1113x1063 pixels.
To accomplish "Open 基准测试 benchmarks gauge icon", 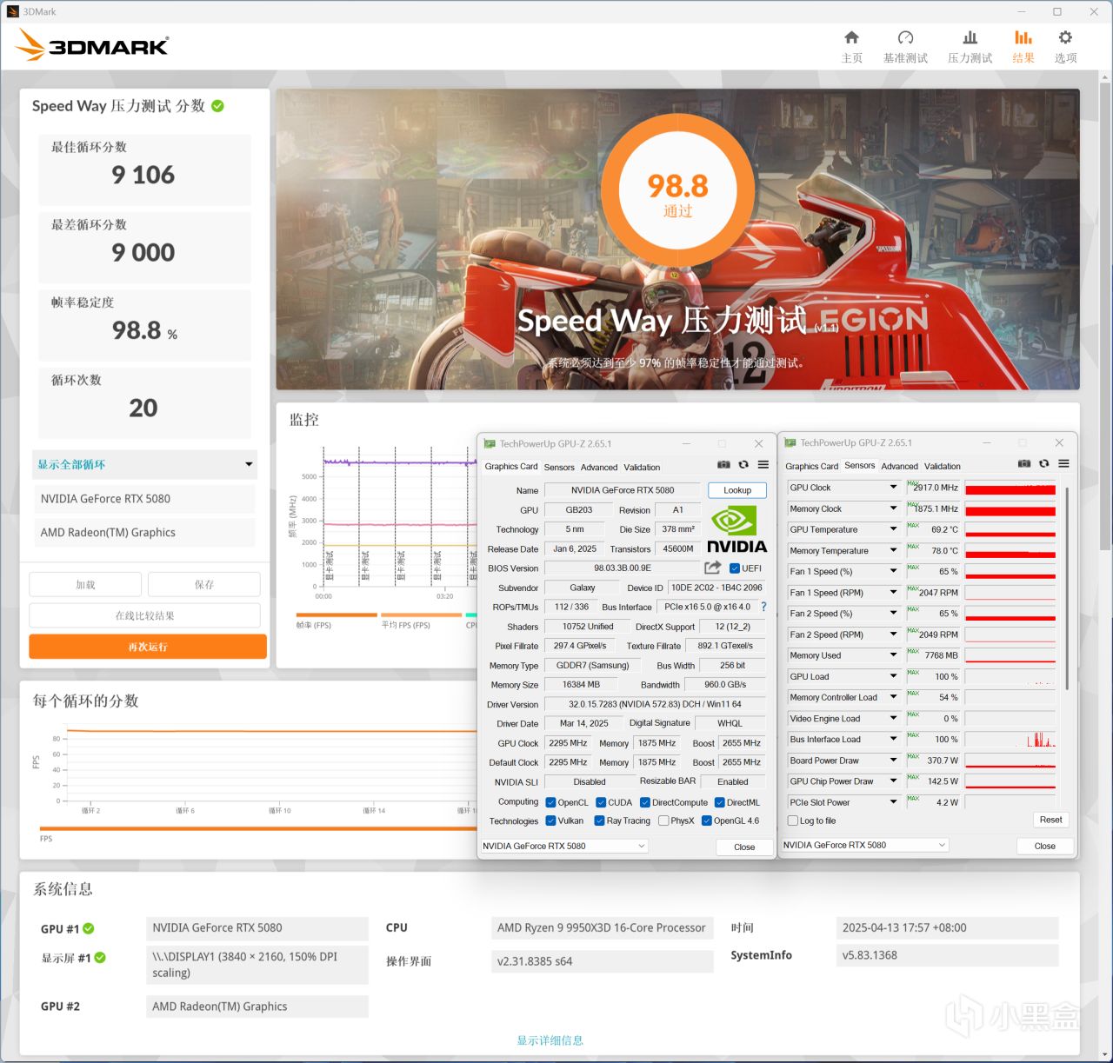I will [905, 37].
